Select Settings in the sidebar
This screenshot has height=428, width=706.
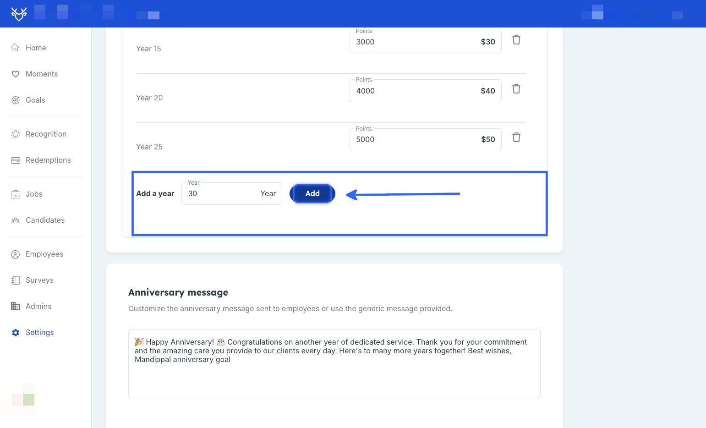[39, 332]
